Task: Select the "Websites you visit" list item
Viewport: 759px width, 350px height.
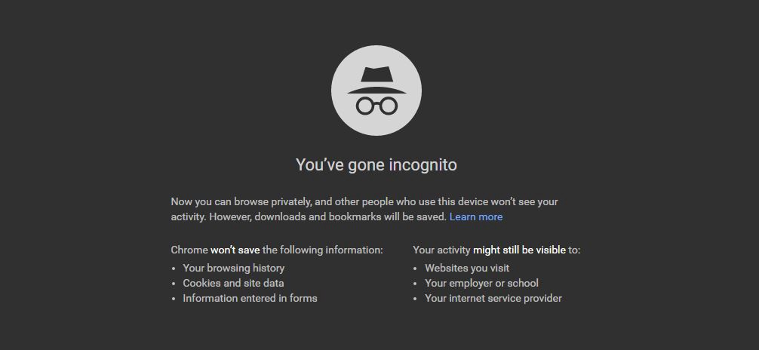Action: 467,268
